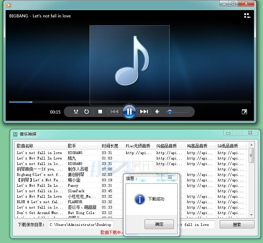The width and height of the screenshot is (263, 243).
Task: Adjust the volume slider knob
Action: coord(169,112)
